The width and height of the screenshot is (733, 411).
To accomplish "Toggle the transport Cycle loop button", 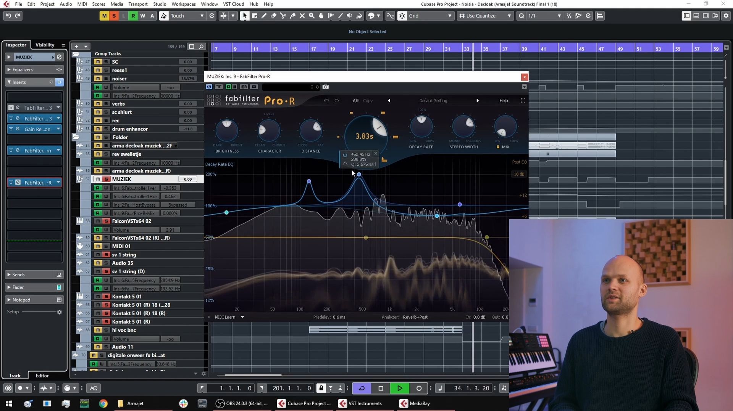I will click(362, 388).
